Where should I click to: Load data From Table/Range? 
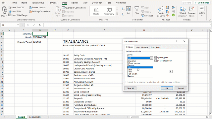pos(18,15)
